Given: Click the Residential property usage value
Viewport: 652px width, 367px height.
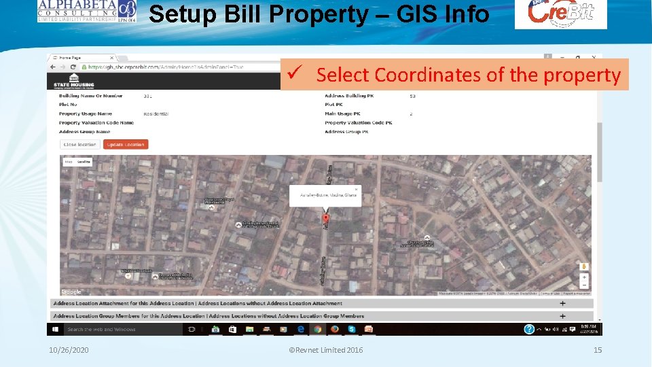Looking at the screenshot, I should (156, 113).
